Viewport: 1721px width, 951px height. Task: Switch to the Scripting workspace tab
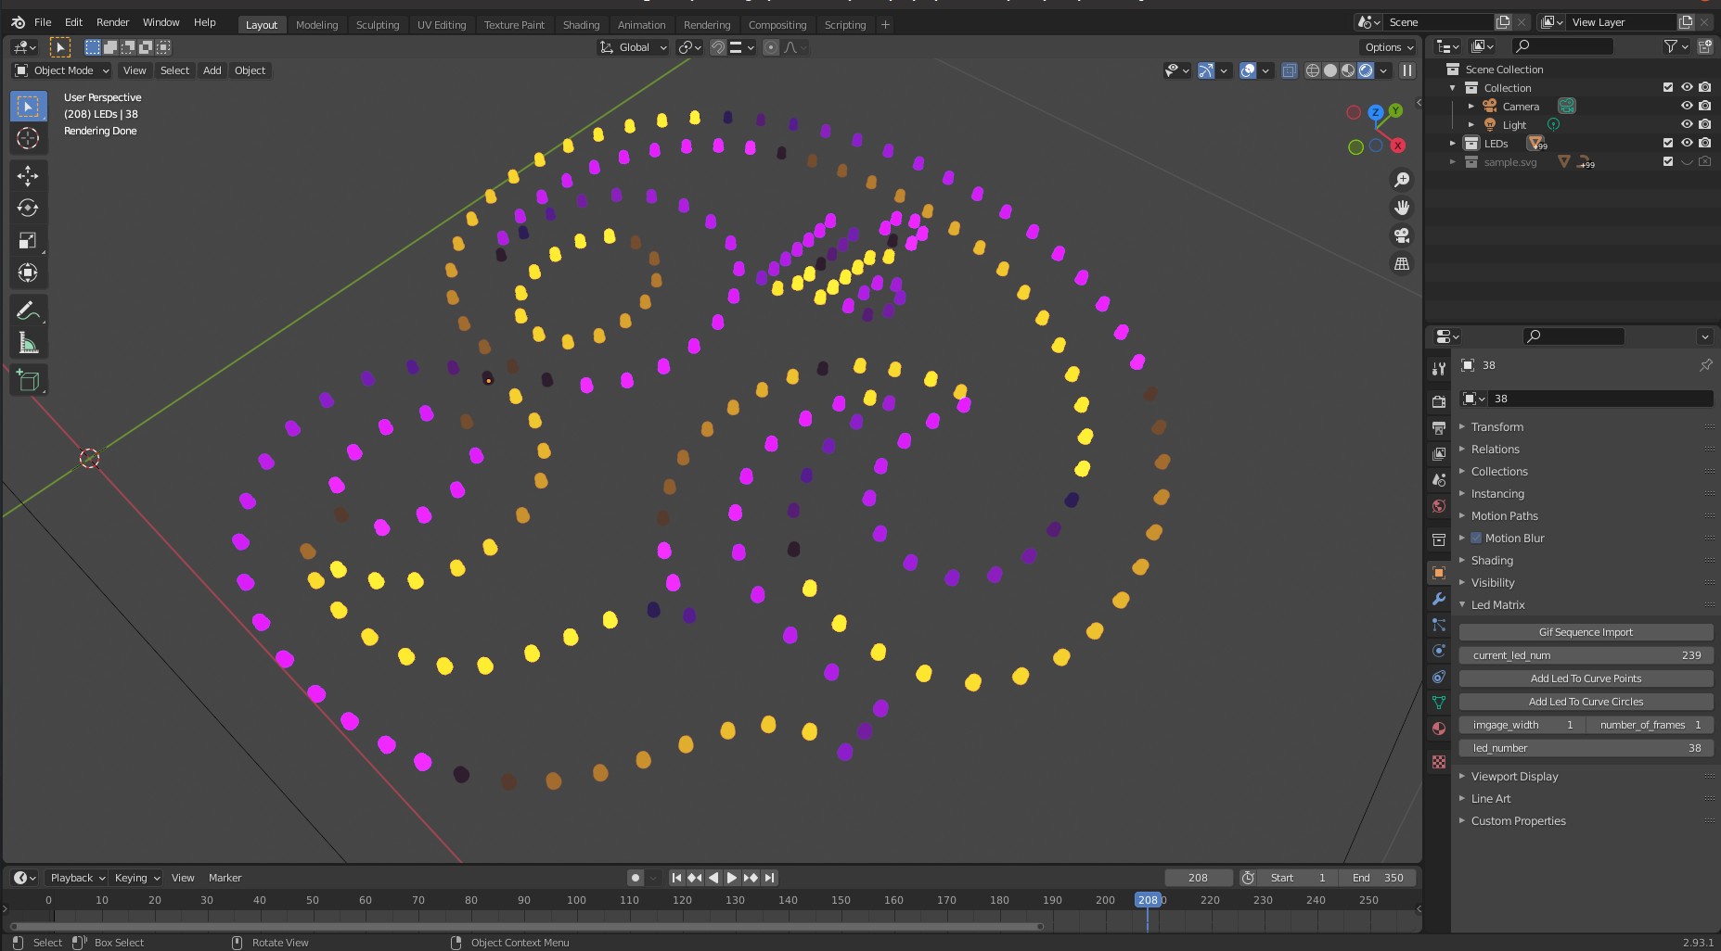[844, 25]
